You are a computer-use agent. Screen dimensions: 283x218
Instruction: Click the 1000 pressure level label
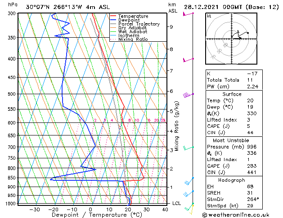[12, 204]
